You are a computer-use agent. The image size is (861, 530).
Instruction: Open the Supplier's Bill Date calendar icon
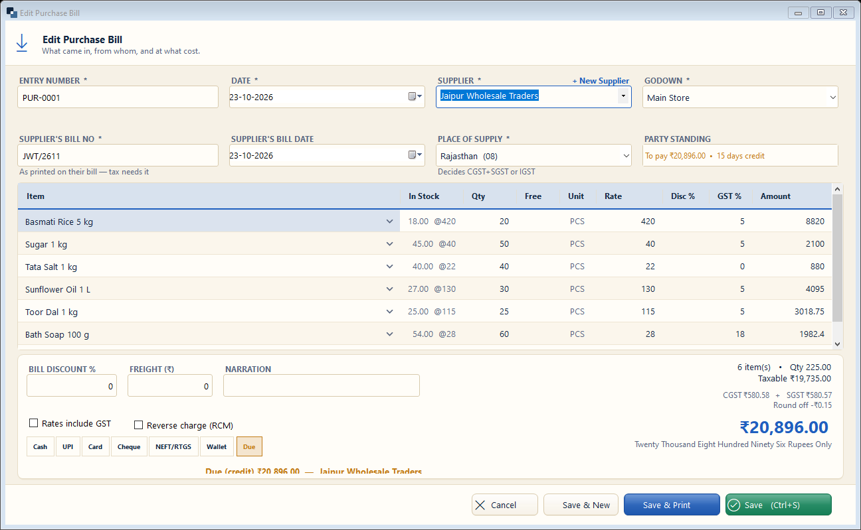[x=415, y=155]
